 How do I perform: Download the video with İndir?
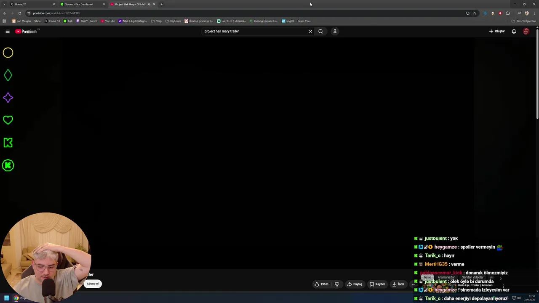[398, 284]
